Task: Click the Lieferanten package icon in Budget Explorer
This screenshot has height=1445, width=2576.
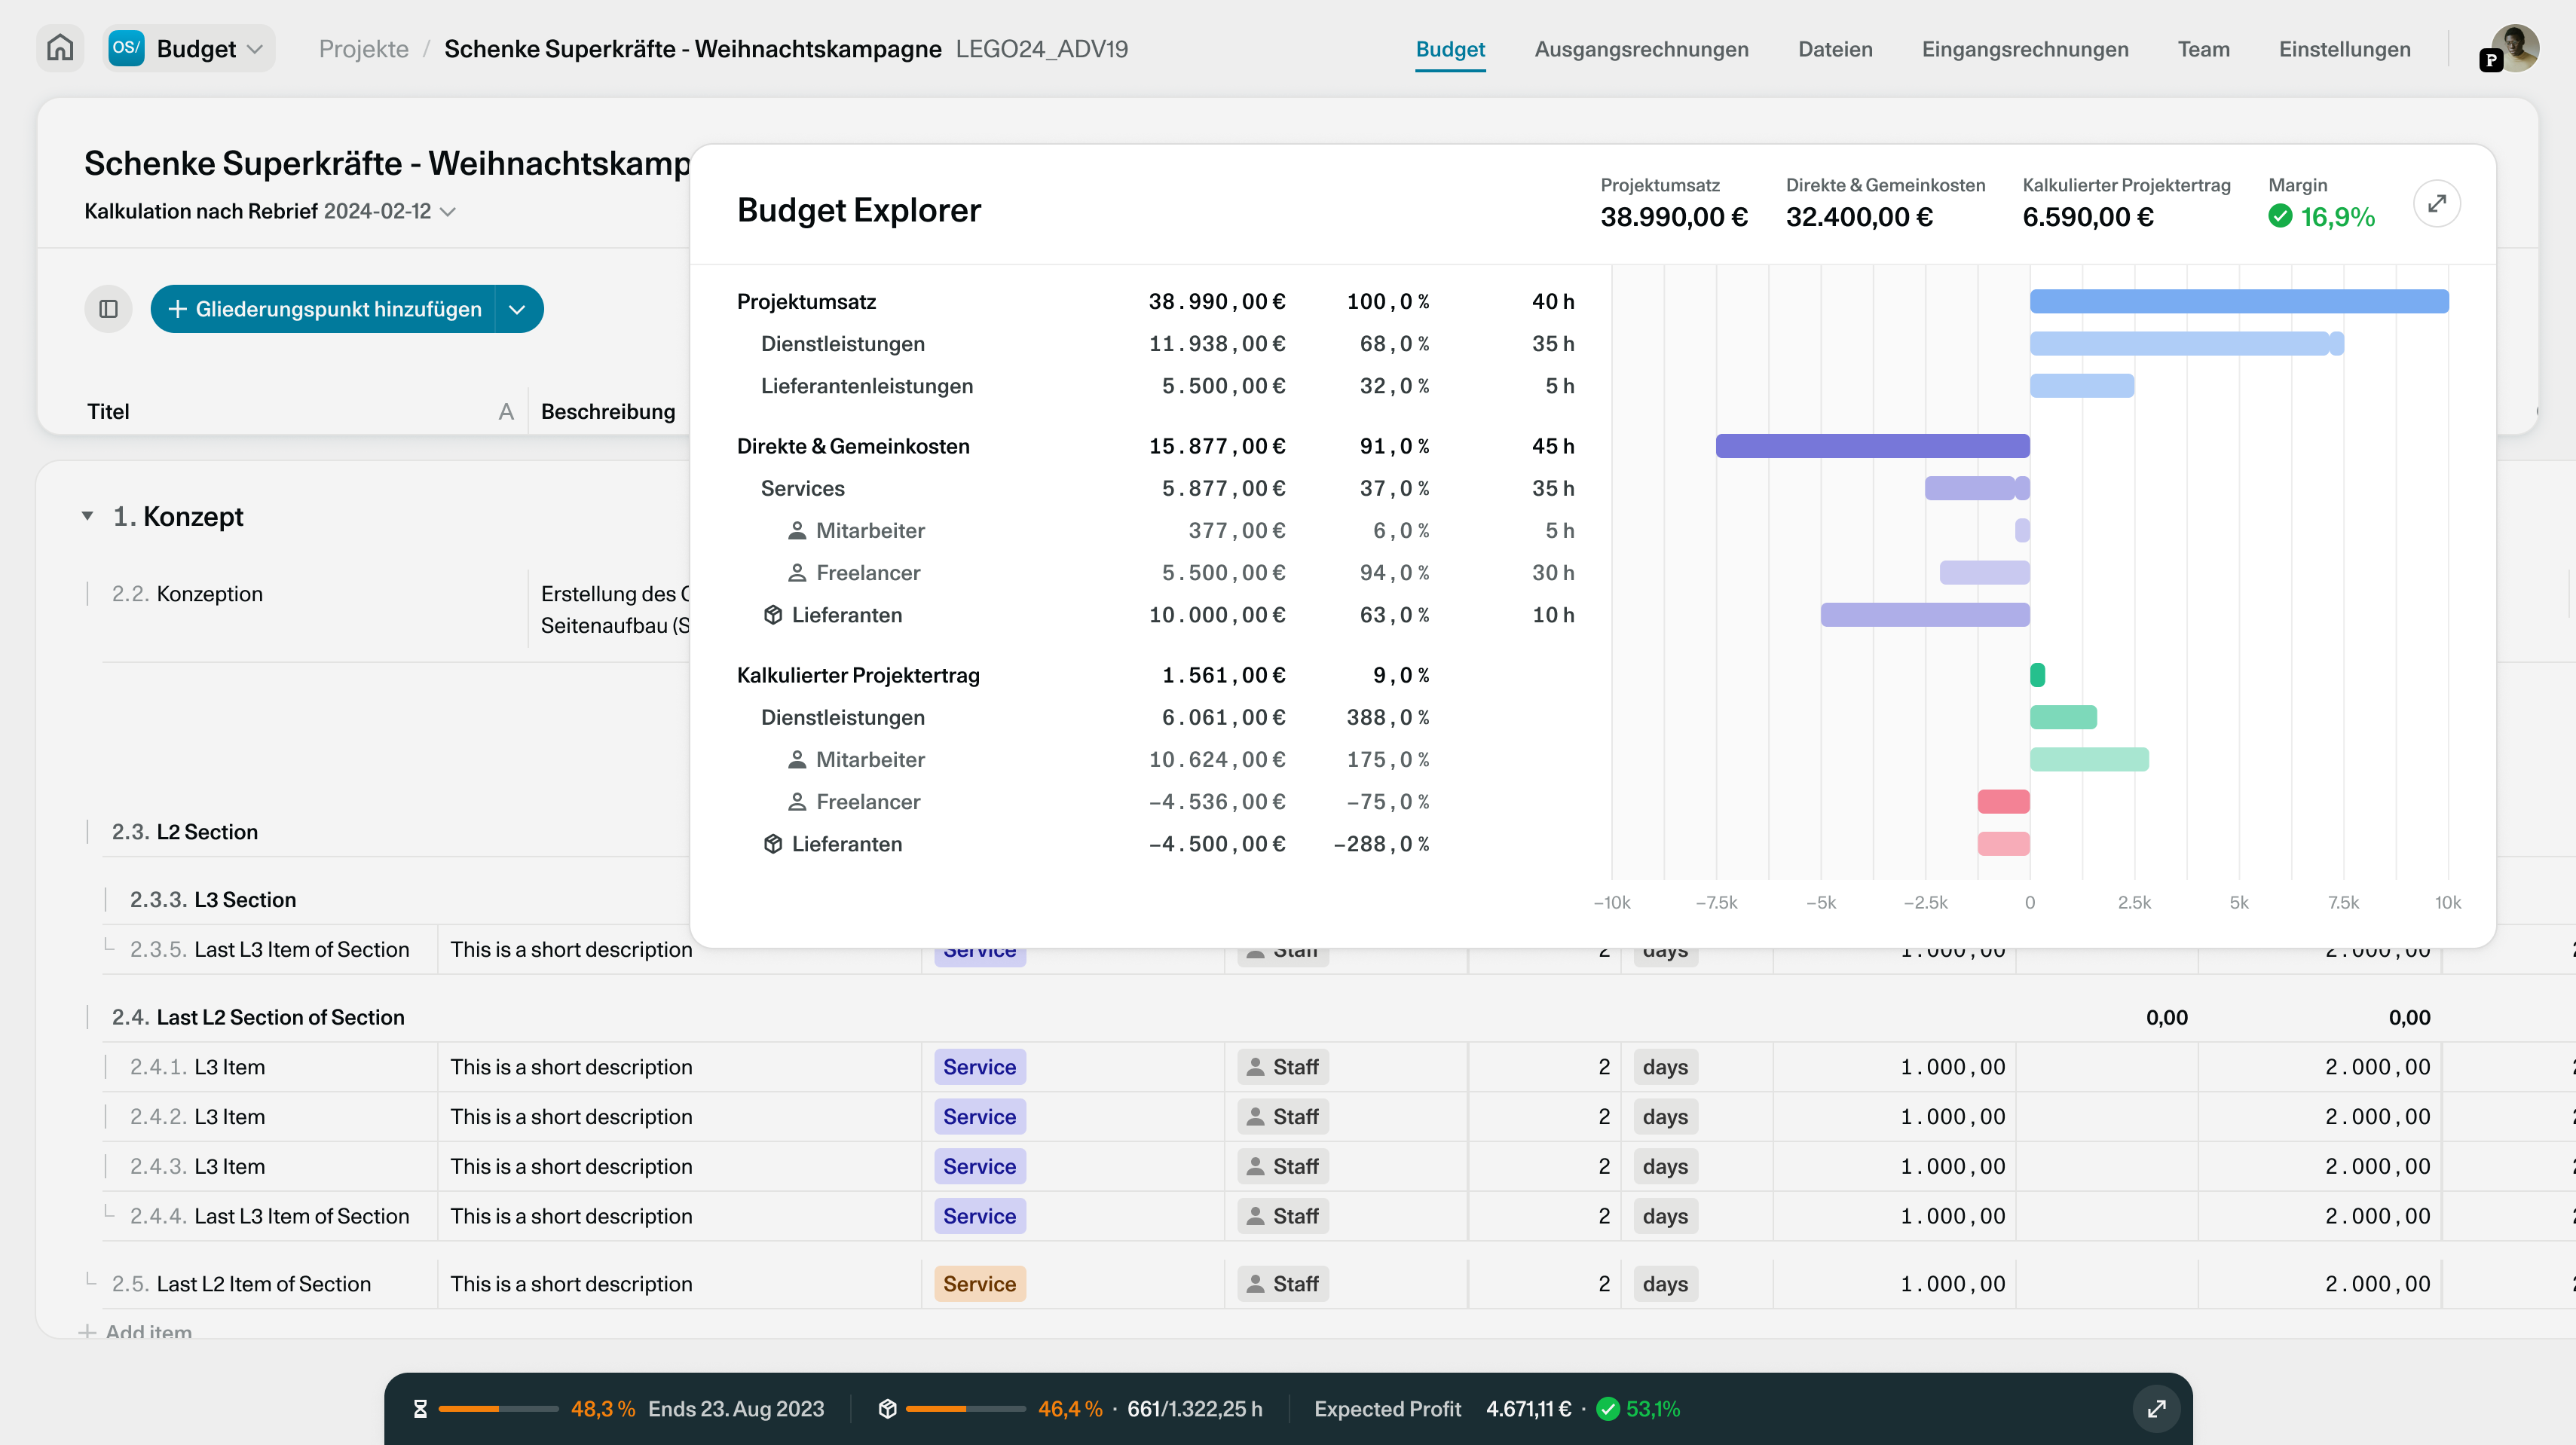Action: [x=773, y=616]
